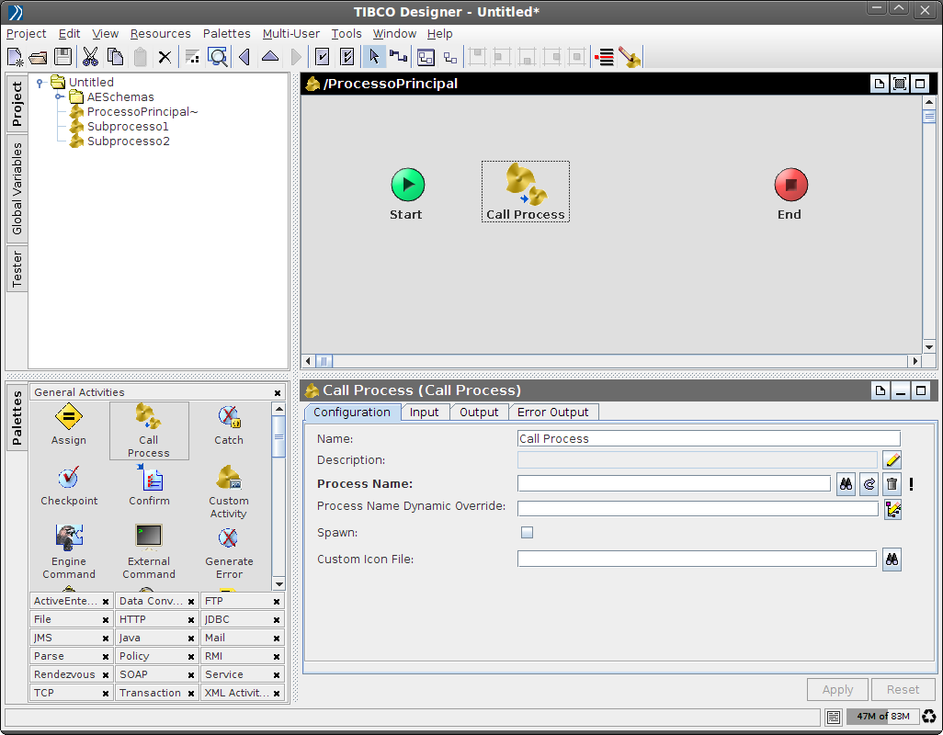Pick the Custom Activity from the palette
The width and height of the screenshot is (943, 735).
tap(229, 492)
